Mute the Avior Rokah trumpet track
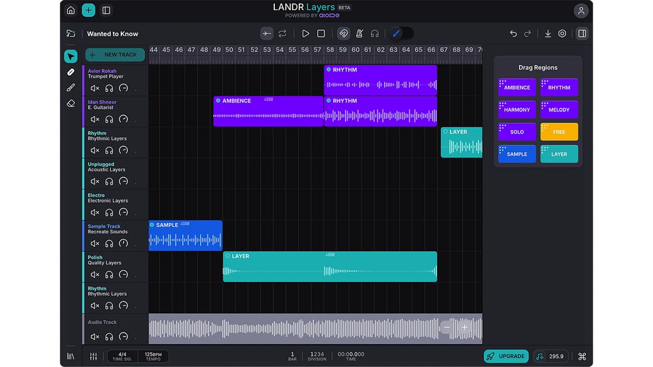 click(94, 88)
